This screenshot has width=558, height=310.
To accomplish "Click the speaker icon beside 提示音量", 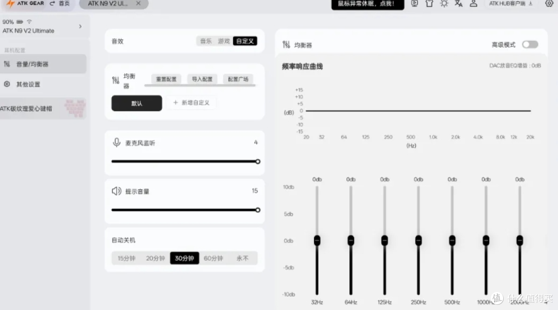I will point(116,191).
